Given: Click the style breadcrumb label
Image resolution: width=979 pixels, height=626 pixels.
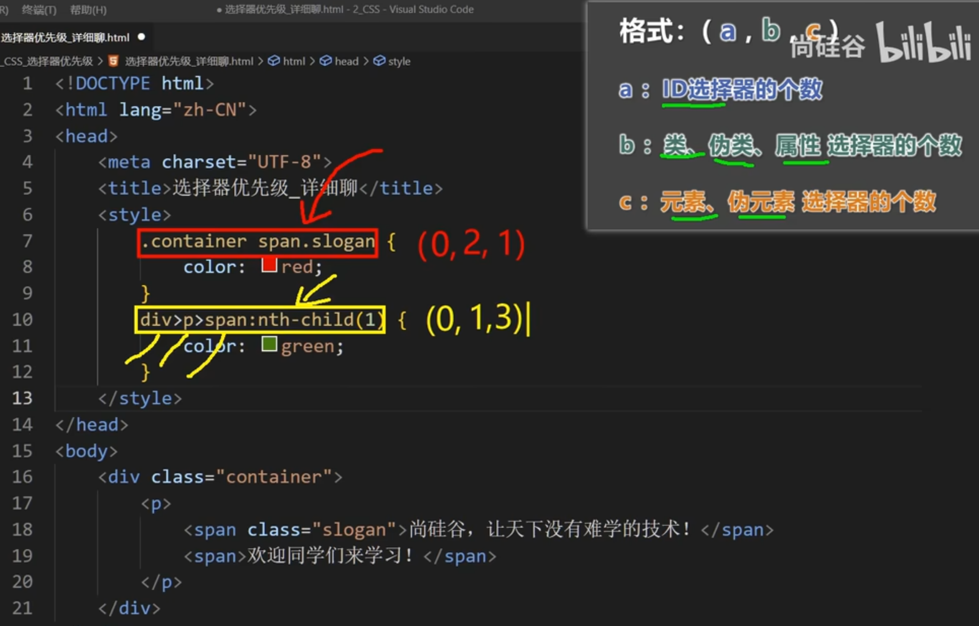Looking at the screenshot, I should 399,61.
